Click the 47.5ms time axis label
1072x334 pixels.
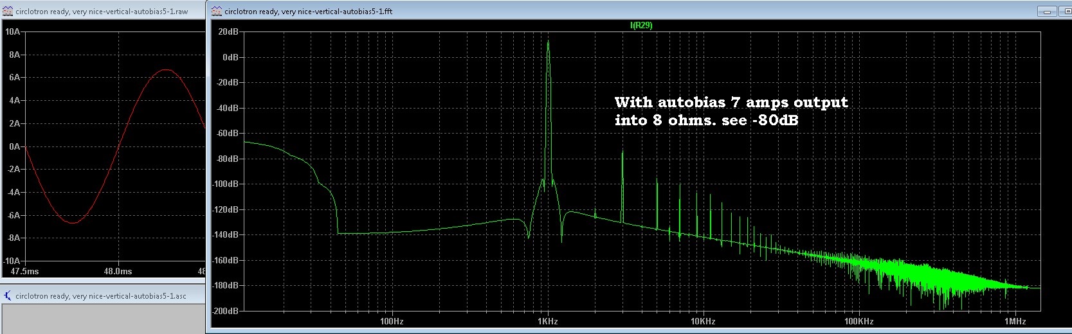(25, 272)
